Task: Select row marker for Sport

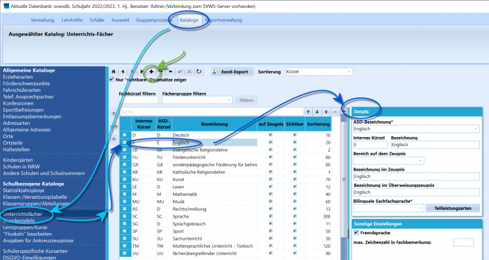Action: 125,231
